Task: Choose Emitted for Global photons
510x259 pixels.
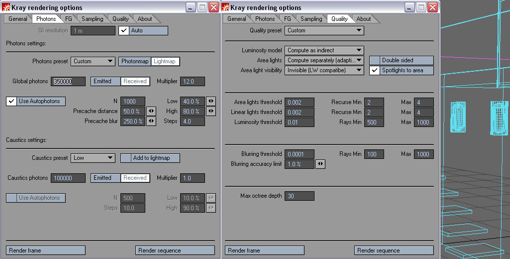Action: pyautogui.click(x=105, y=82)
